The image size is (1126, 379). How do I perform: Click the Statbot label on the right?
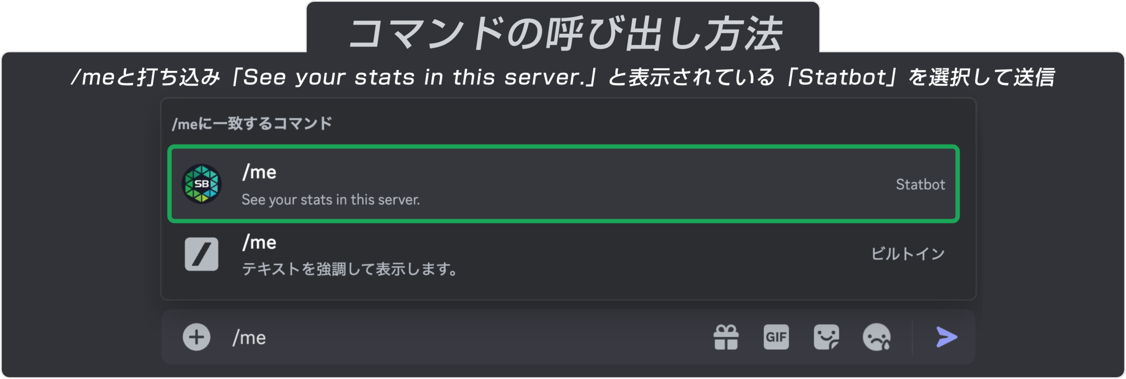(x=920, y=184)
